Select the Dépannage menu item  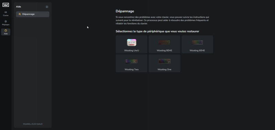point(33,14)
